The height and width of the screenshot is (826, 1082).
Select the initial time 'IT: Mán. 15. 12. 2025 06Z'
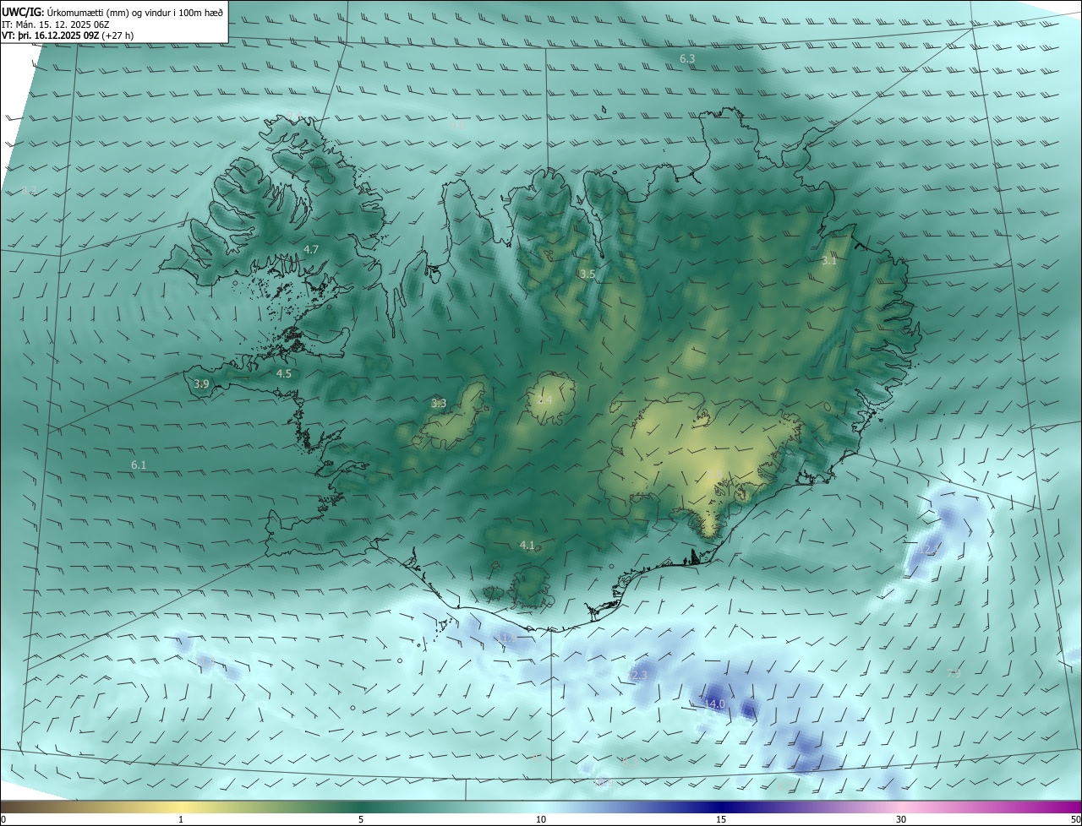(55, 24)
